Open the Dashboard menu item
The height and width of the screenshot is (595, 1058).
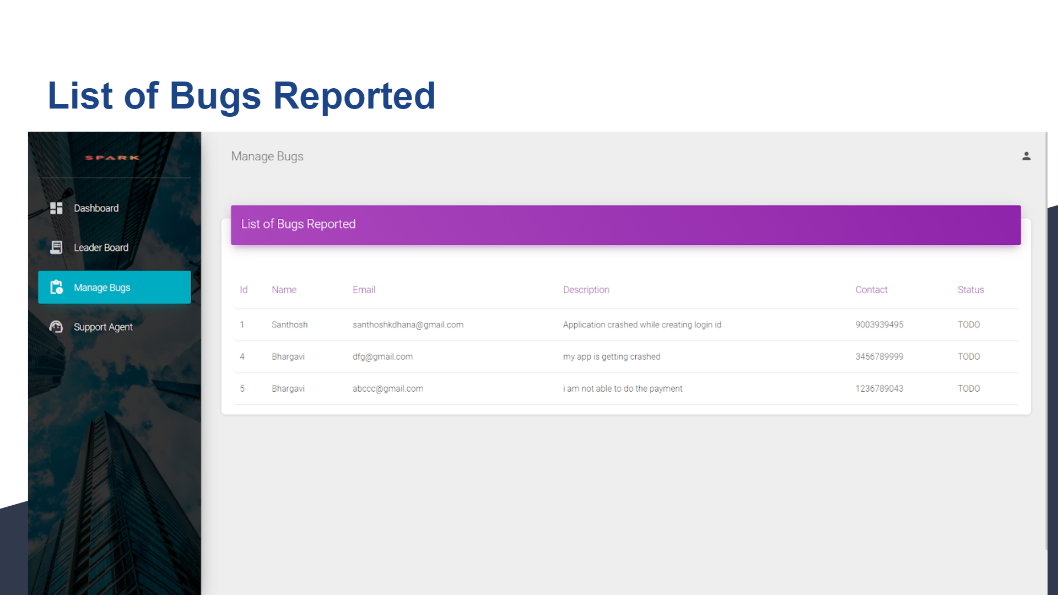coord(96,208)
